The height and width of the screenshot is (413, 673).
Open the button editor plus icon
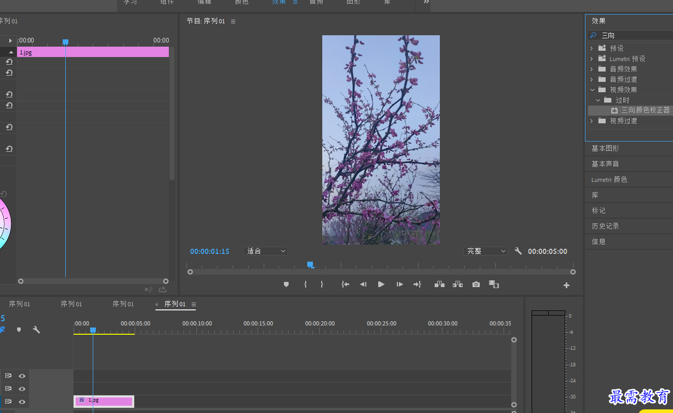(x=566, y=285)
